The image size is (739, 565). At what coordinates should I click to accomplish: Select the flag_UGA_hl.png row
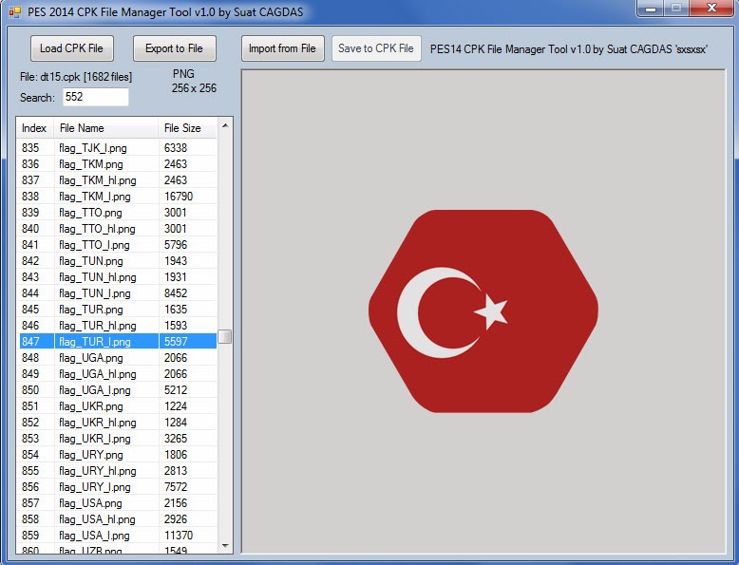pos(118,374)
